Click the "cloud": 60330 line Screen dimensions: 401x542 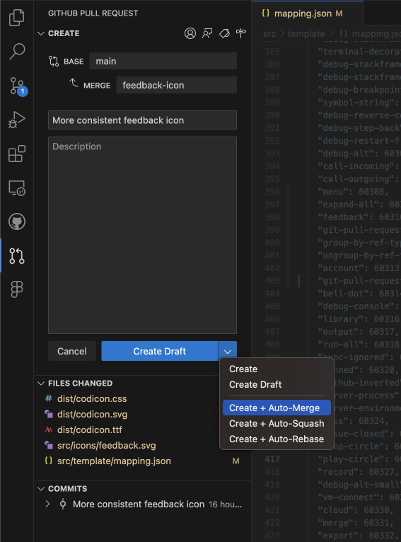(356, 510)
